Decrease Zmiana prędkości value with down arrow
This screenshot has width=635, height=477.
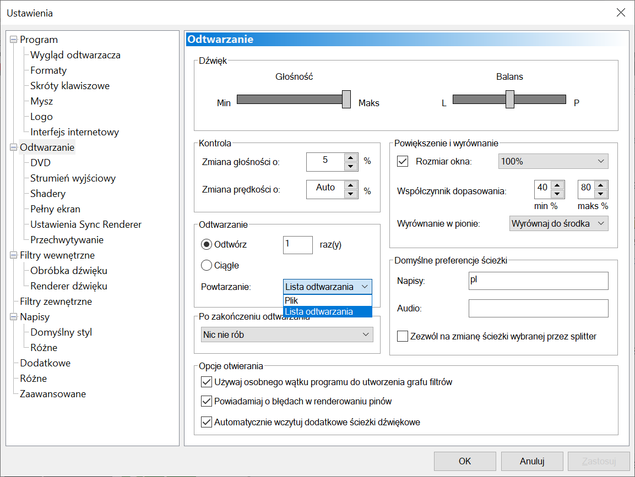(x=351, y=194)
